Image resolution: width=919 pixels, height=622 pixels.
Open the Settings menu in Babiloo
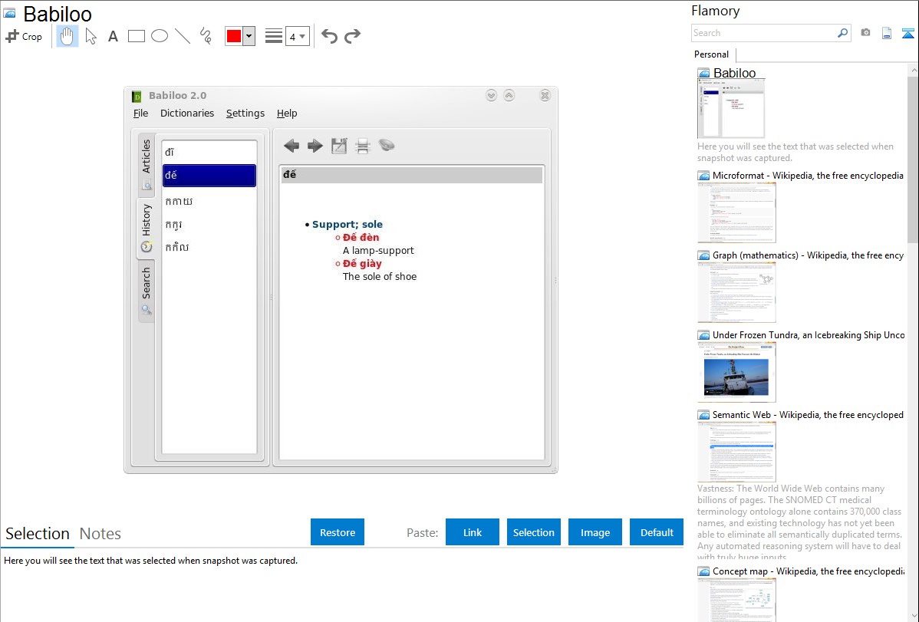(245, 114)
